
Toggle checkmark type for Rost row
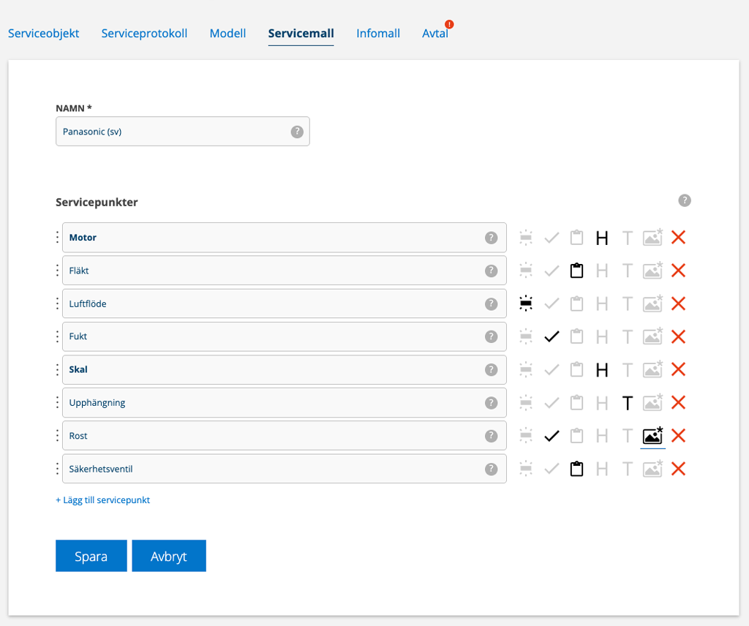pyautogui.click(x=552, y=435)
